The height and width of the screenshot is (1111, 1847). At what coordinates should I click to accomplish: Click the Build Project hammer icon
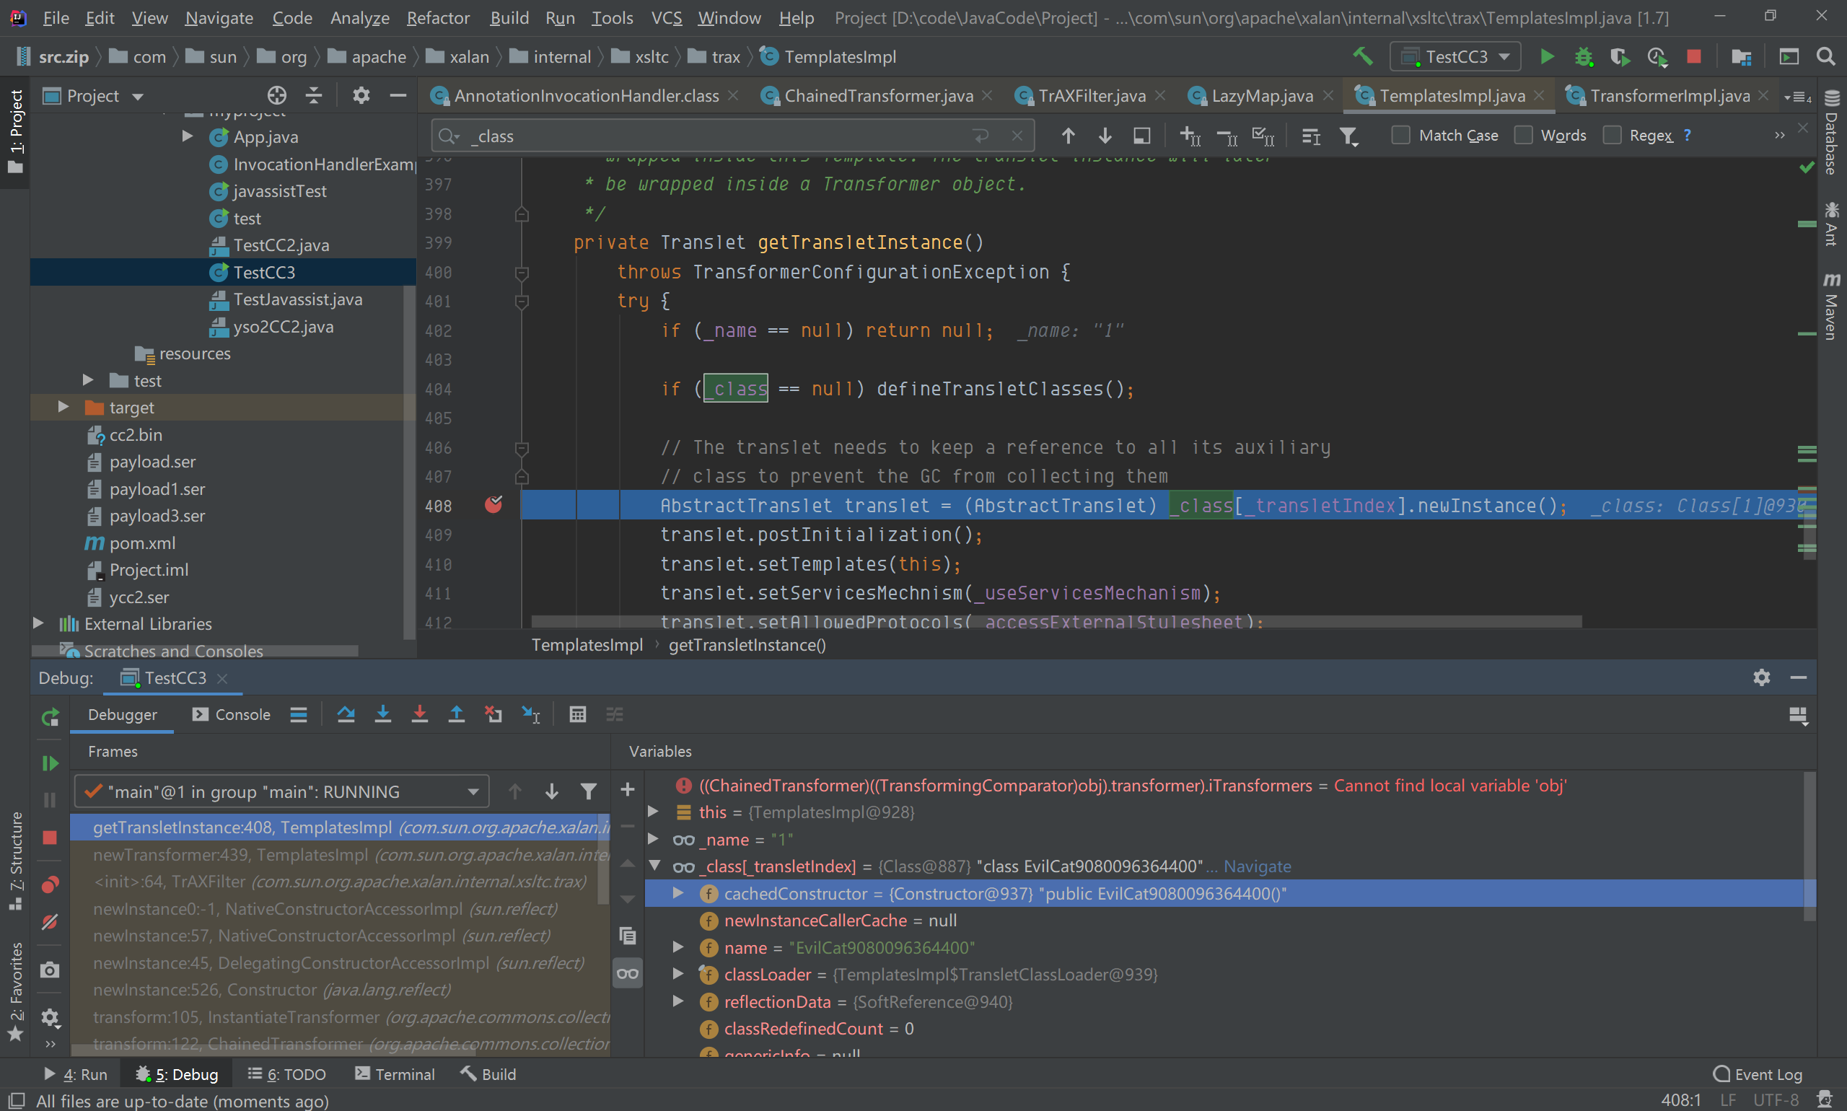[x=1363, y=57]
